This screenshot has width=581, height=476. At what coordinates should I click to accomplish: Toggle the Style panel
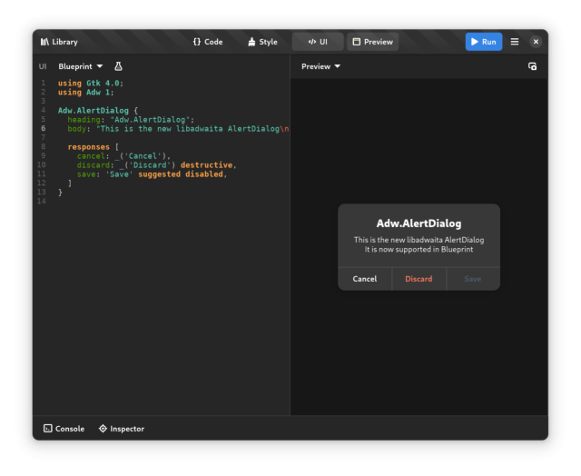(x=262, y=42)
